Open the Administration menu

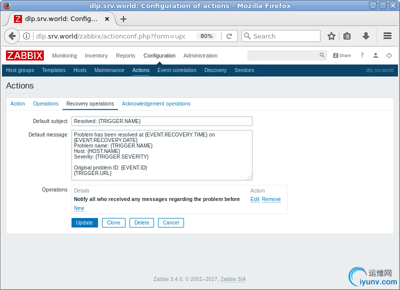click(200, 55)
